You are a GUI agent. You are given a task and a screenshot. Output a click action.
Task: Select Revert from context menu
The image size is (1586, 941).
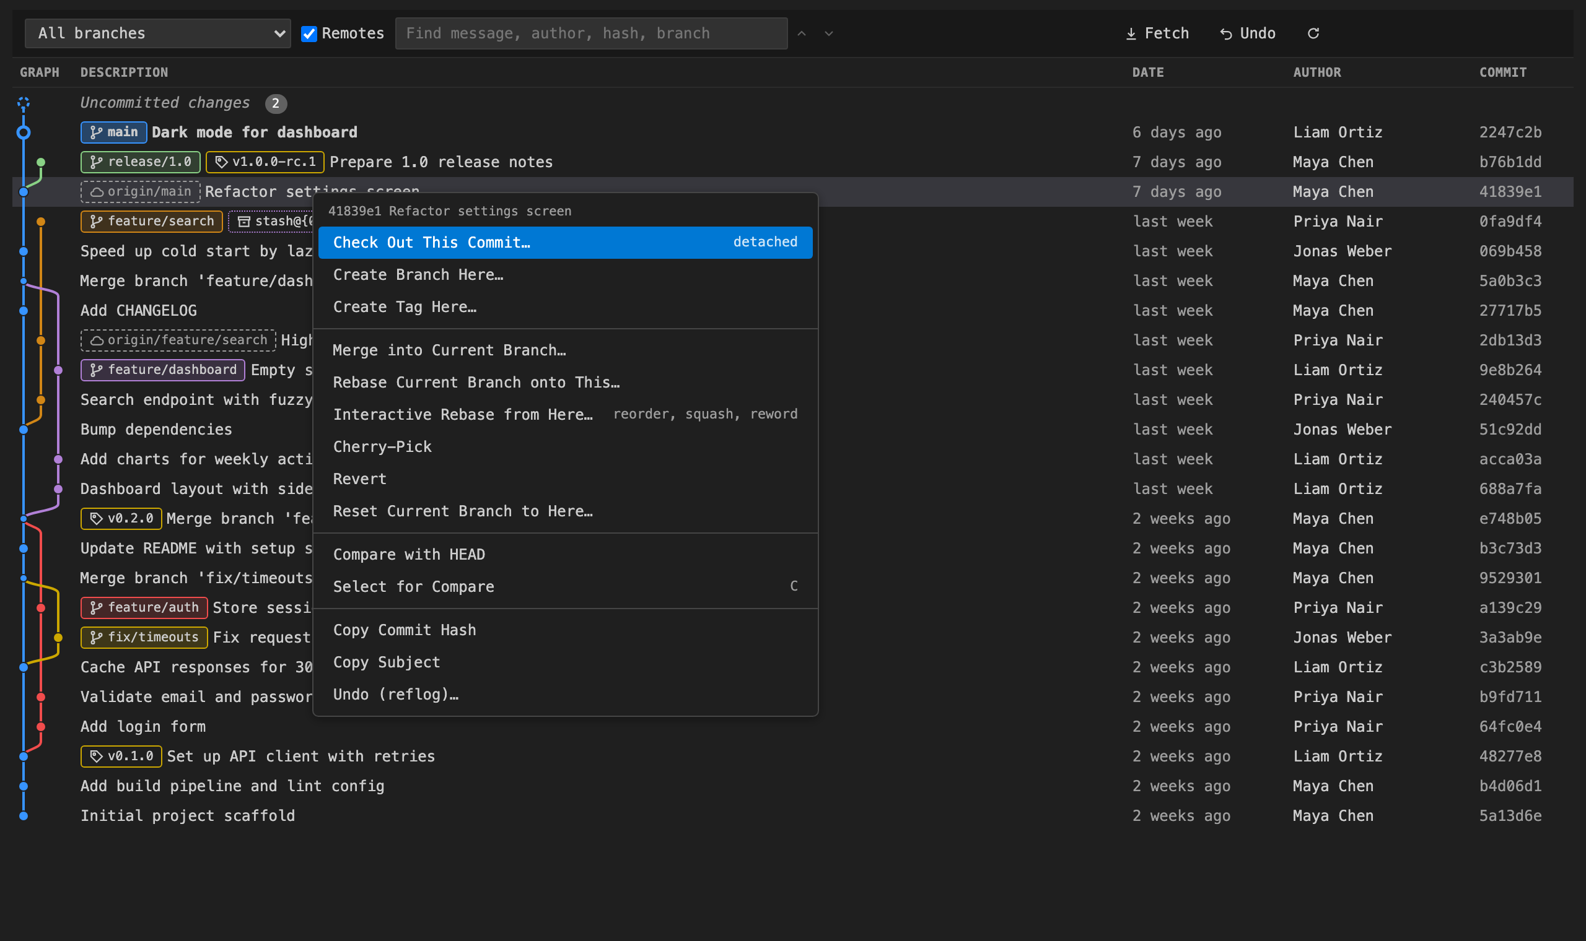[x=565, y=479]
